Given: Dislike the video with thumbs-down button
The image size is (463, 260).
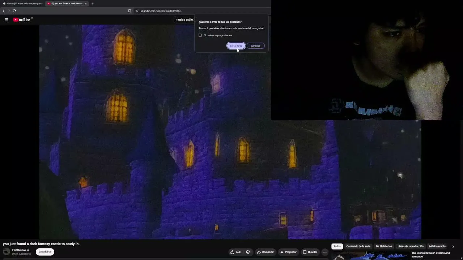Looking at the screenshot, I should click(x=248, y=252).
